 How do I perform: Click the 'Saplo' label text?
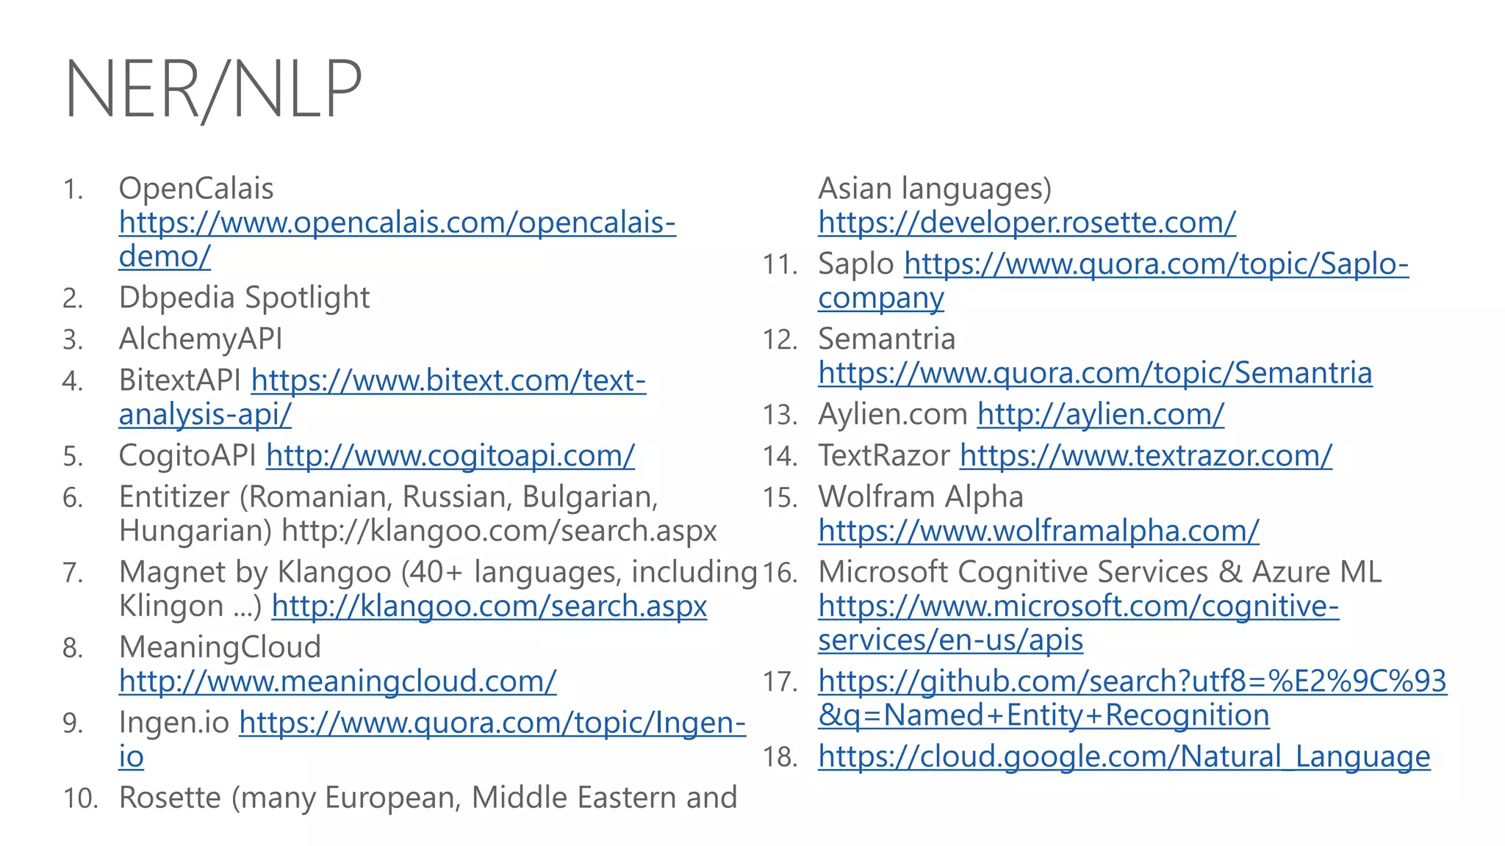(x=856, y=264)
